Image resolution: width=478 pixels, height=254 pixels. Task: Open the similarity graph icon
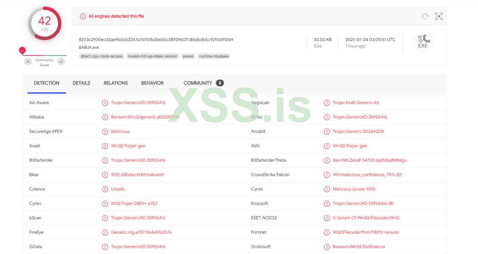point(439,16)
